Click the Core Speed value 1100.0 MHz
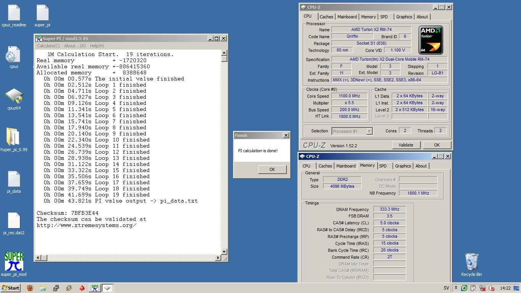521x293 pixels. (350, 96)
